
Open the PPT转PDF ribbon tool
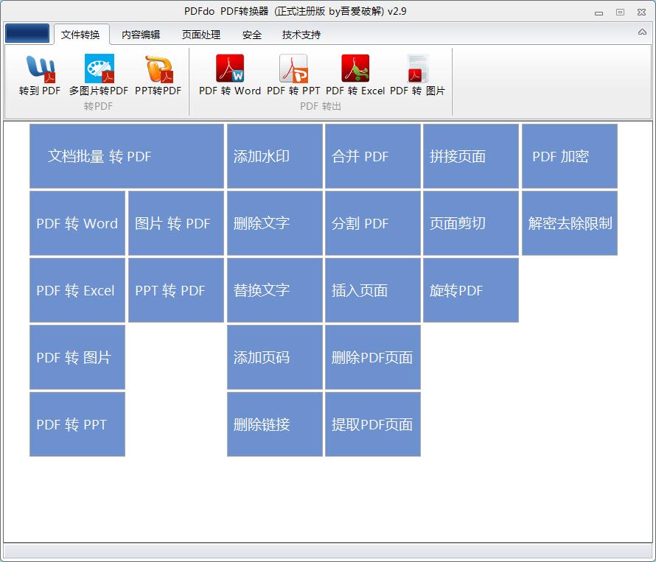[158, 75]
